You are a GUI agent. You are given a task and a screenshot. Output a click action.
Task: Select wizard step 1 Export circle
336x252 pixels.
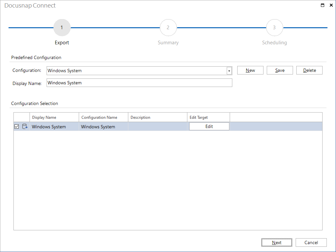(62, 28)
